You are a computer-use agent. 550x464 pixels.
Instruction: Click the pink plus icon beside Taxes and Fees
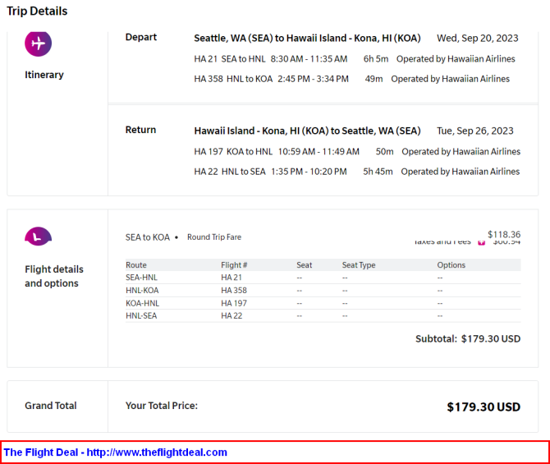point(481,242)
